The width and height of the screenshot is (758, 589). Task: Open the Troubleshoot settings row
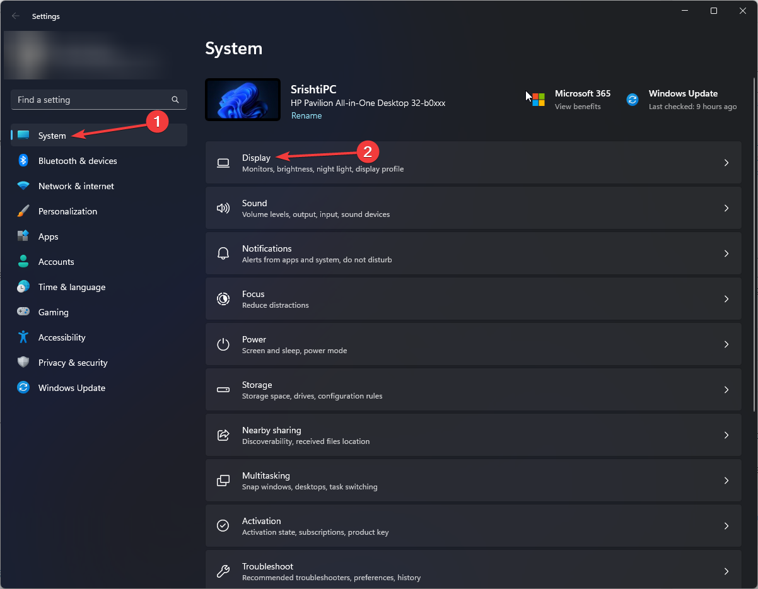pos(473,569)
